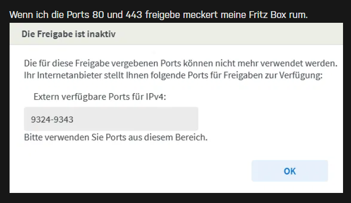The image size is (351, 203).
Task: Click the word "freigebe" in the post text
Action: (x=163, y=15)
